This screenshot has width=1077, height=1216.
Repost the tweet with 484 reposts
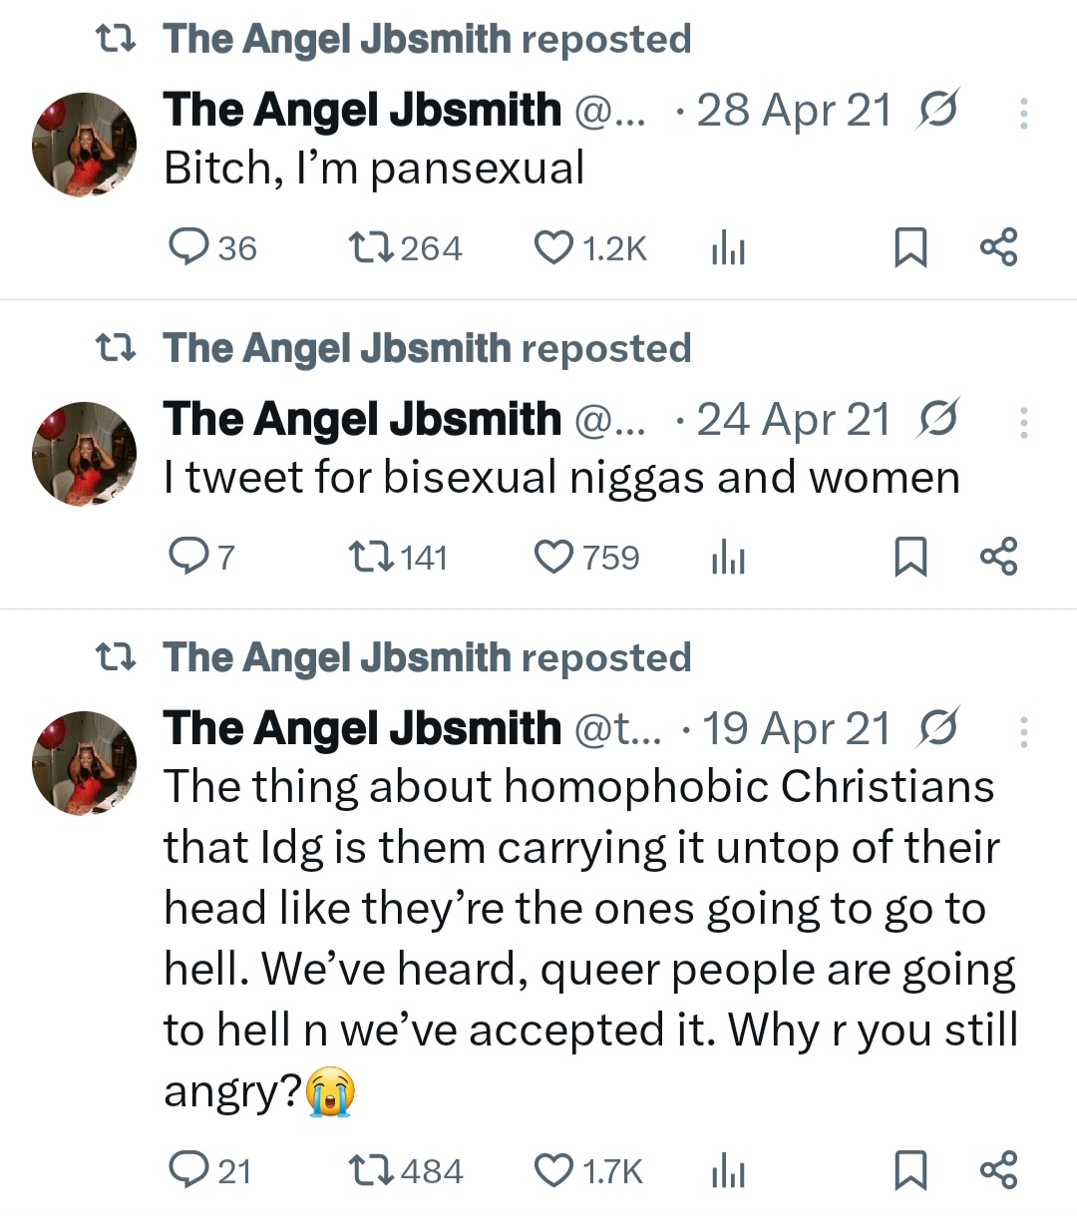click(x=371, y=1169)
